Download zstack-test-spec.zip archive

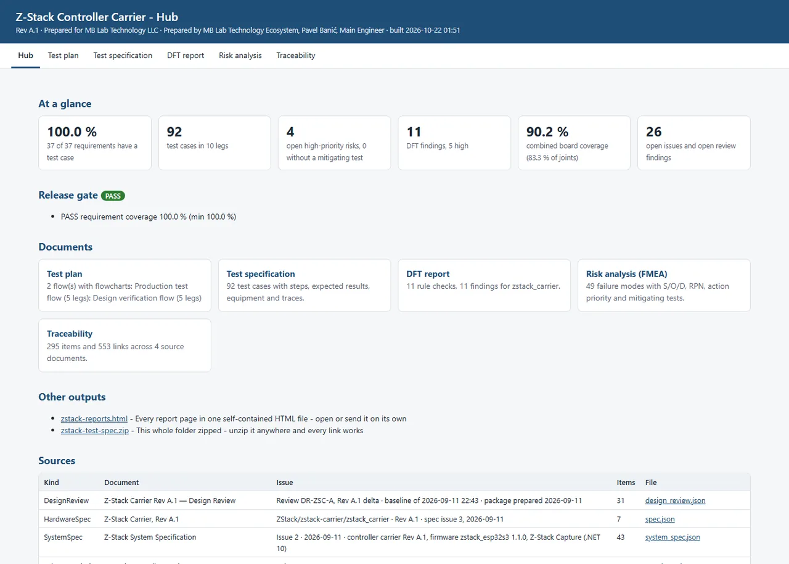[95, 431]
